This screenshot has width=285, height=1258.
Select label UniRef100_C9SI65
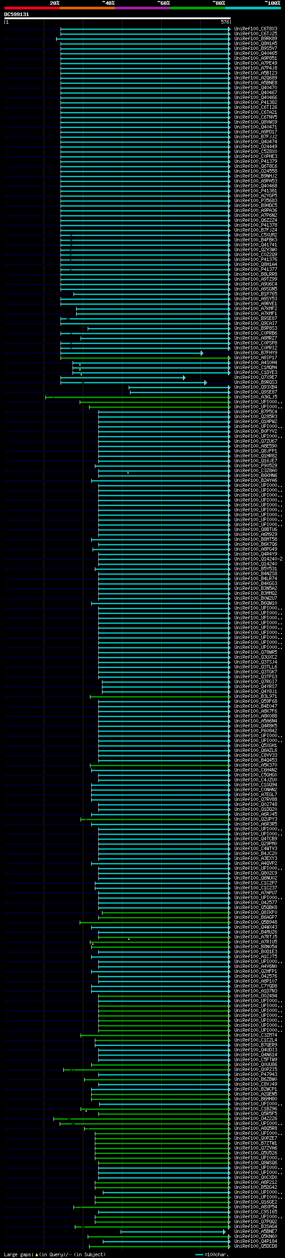click(256, 1212)
